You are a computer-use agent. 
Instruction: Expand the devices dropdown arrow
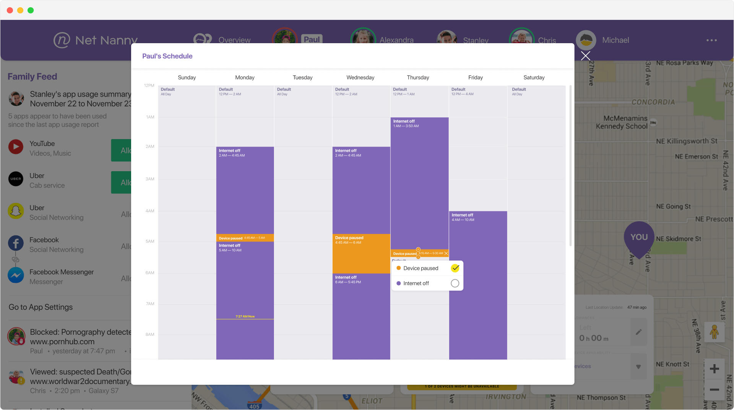click(x=638, y=366)
